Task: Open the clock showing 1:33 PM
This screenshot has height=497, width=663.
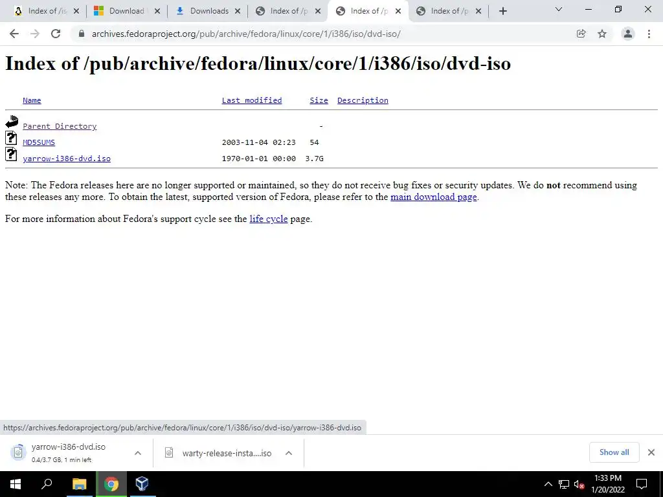Action: pyautogui.click(x=608, y=484)
